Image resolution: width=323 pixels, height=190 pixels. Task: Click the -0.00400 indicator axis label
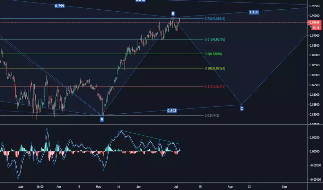point(315,180)
